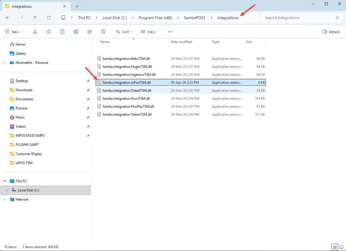Open the New dropdown menu
This screenshot has width=346, height=251.
click(14, 32)
